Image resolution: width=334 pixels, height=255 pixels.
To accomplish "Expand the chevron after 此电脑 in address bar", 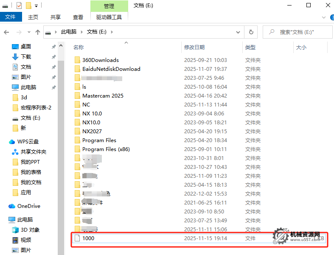I will 81,32.
